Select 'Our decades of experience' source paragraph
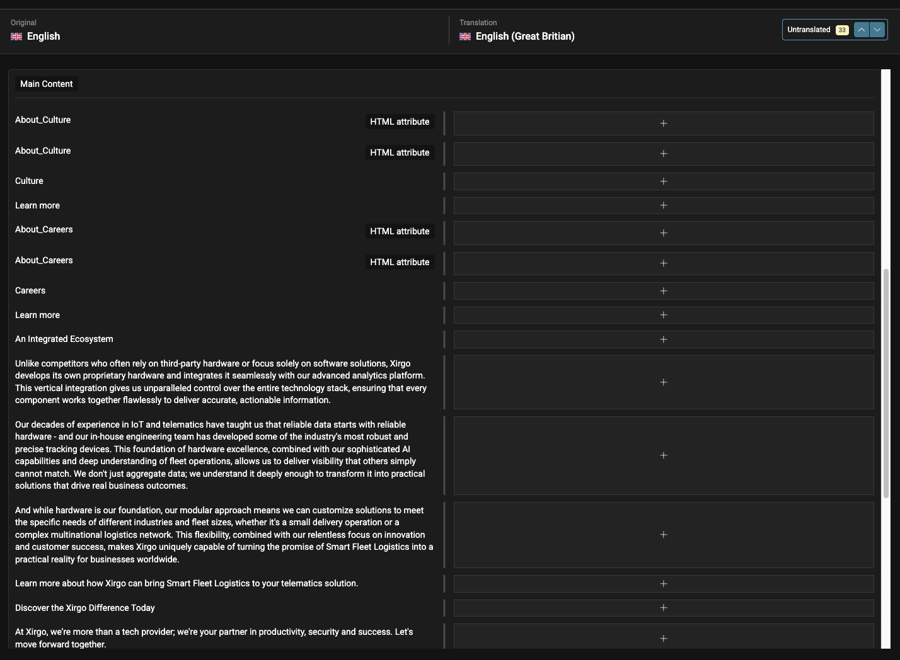Image resolution: width=900 pixels, height=660 pixels. click(221, 455)
